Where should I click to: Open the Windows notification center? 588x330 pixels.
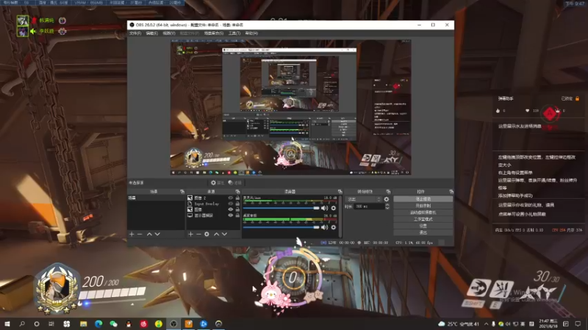click(578, 323)
